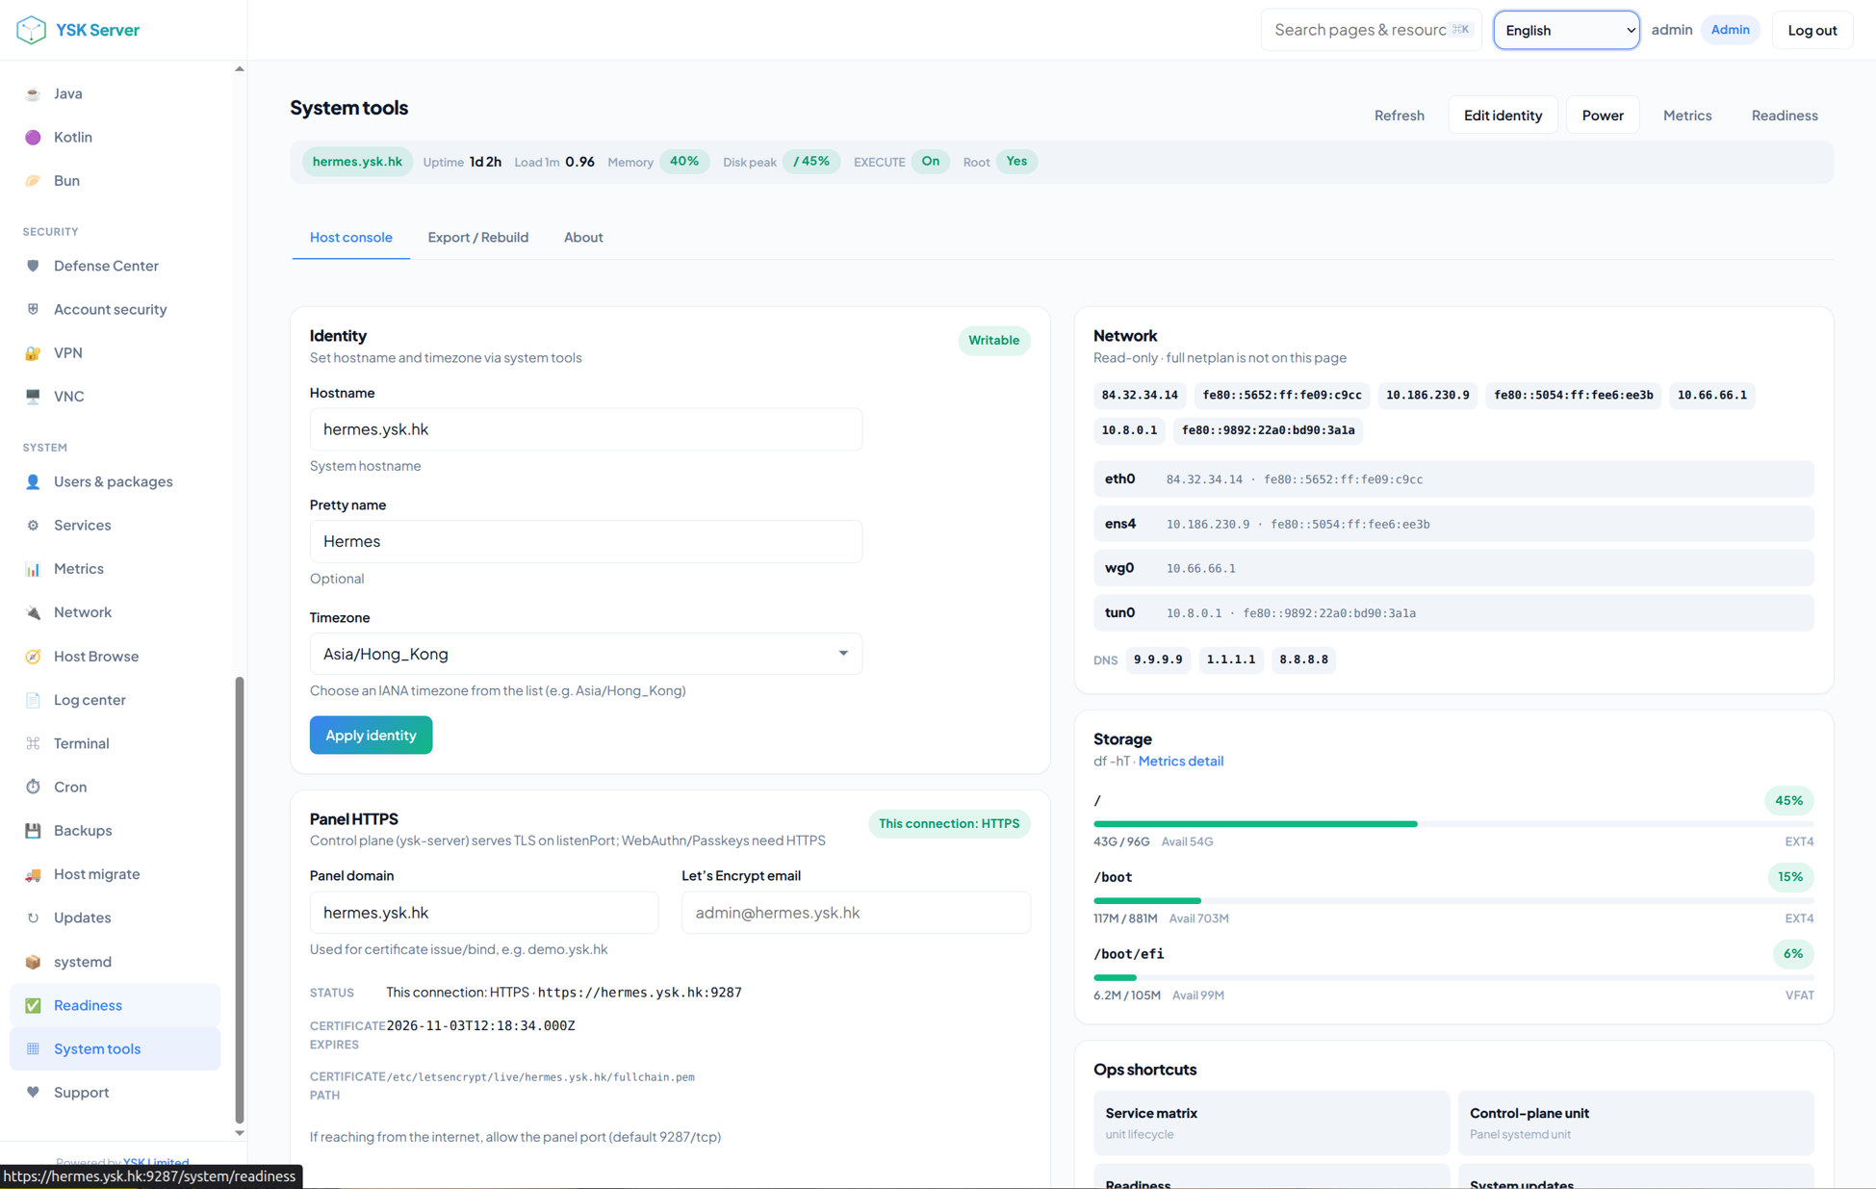Click the Log out button
Image resolution: width=1876 pixels, height=1189 pixels.
(1812, 30)
